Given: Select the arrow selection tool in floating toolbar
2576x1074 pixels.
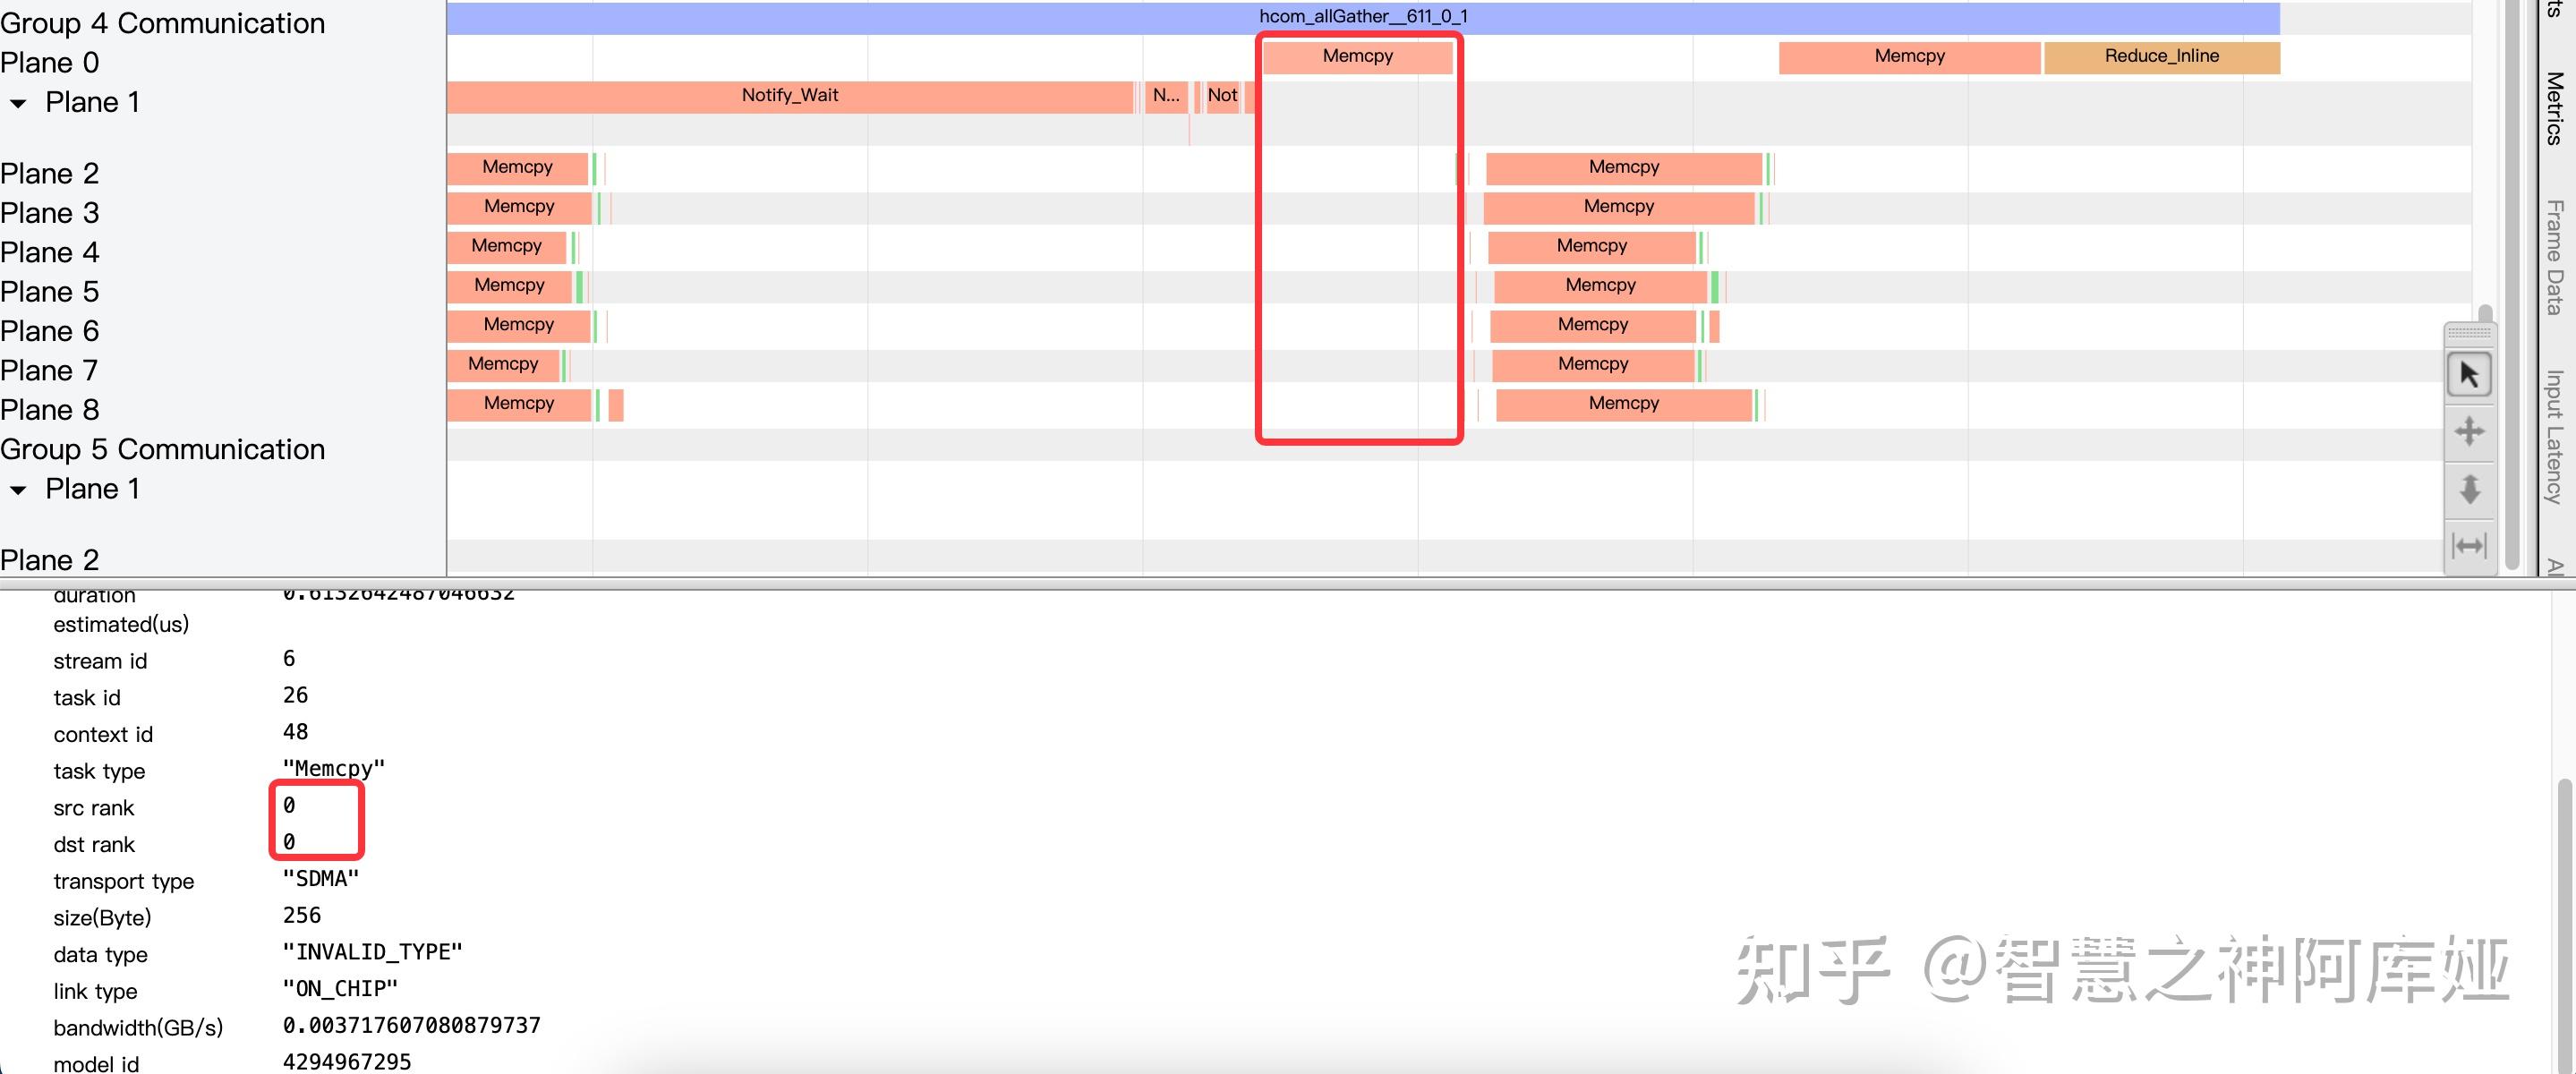Looking at the screenshot, I should click(x=2469, y=373).
